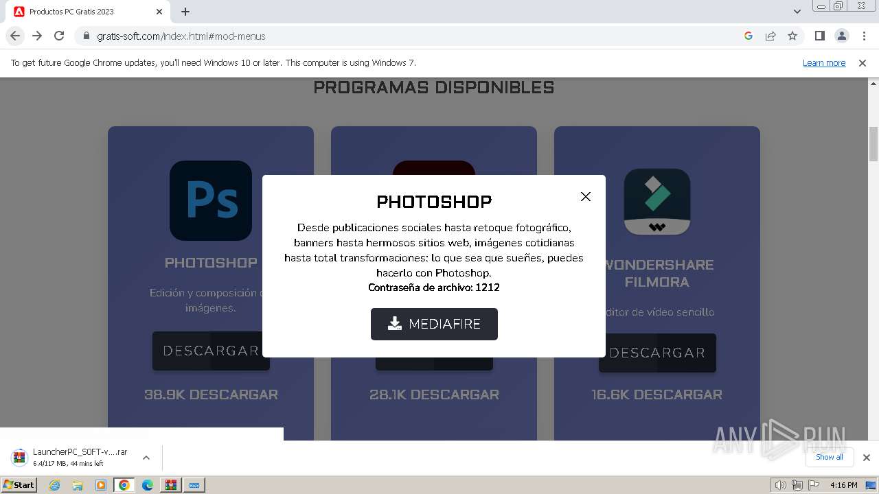
Task: Open Microsoft Edge from taskbar
Action: click(x=148, y=485)
